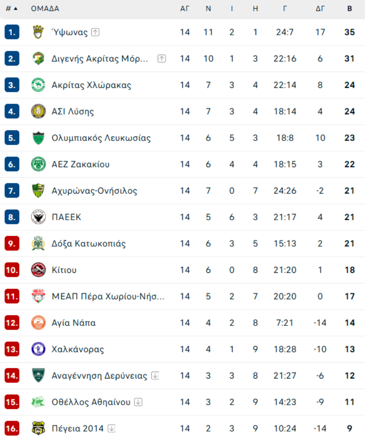The image size is (365, 438).
Task: Click the Αγία Νάπα orange logo
Action: [39, 323]
